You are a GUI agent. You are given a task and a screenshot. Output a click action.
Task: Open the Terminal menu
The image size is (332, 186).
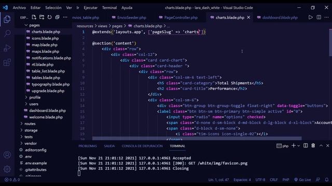coord(109,8)
